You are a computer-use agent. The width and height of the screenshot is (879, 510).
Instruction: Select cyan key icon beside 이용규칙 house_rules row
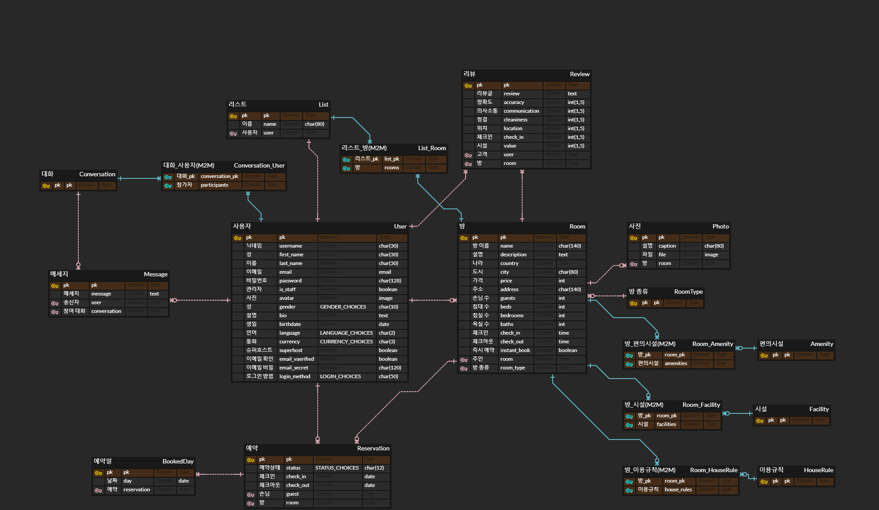pyautogui.click(x=629, y=490)
